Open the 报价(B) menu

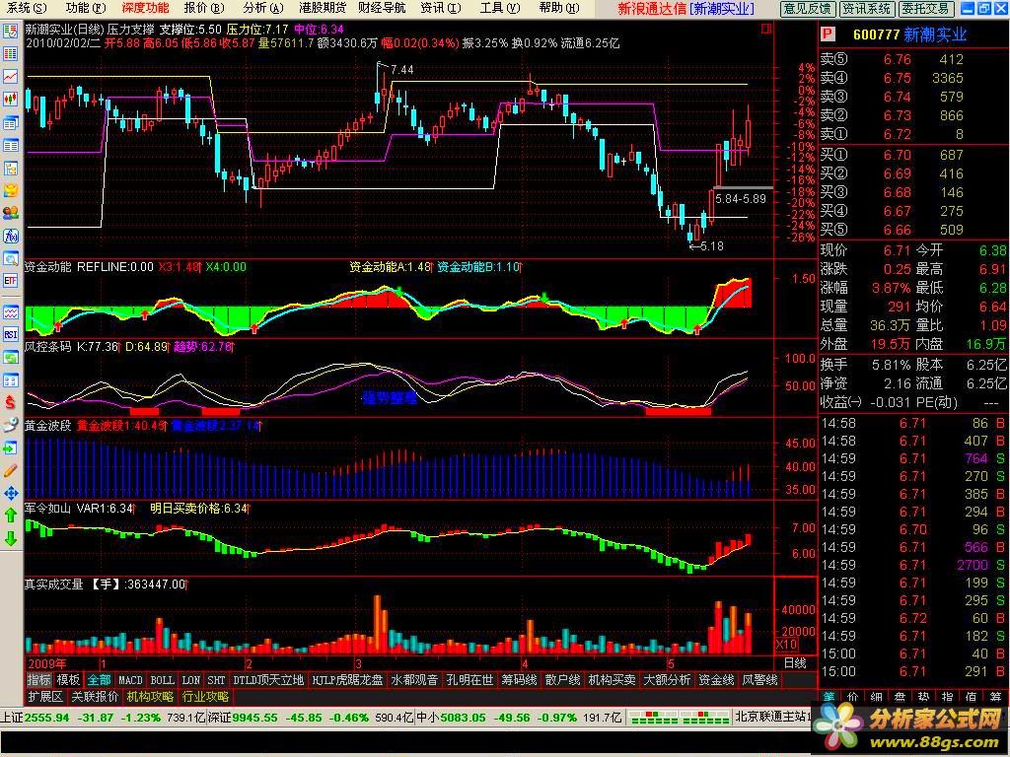[x=203, y=8]
